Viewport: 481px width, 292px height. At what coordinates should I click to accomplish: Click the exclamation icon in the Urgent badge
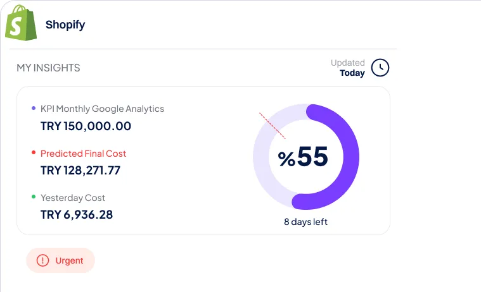click(42, 260)
